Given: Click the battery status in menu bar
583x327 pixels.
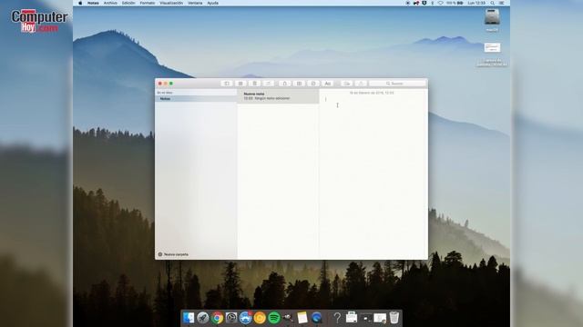Looking at the screenshot, I should [455, 3].
